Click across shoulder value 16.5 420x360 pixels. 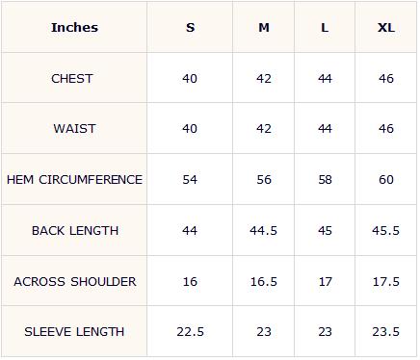click(x=264, y=282)
